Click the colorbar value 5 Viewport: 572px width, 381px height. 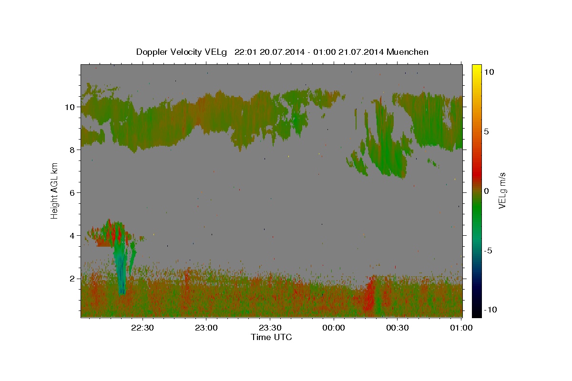(486, 131)
